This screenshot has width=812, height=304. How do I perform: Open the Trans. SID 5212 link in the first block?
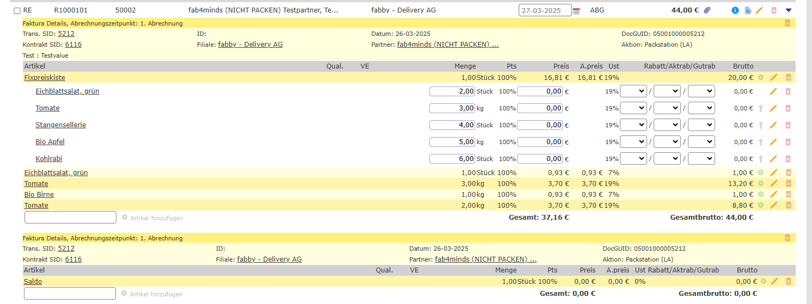coord(66,34)
